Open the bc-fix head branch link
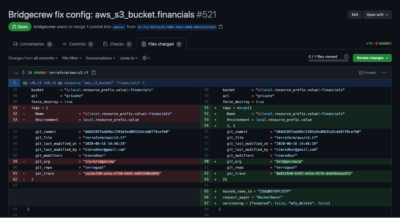400x218 pixels. point(177,27)
